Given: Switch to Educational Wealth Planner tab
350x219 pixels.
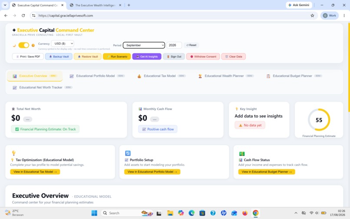Looking at the screenshot, I should (x=225, y=76).
